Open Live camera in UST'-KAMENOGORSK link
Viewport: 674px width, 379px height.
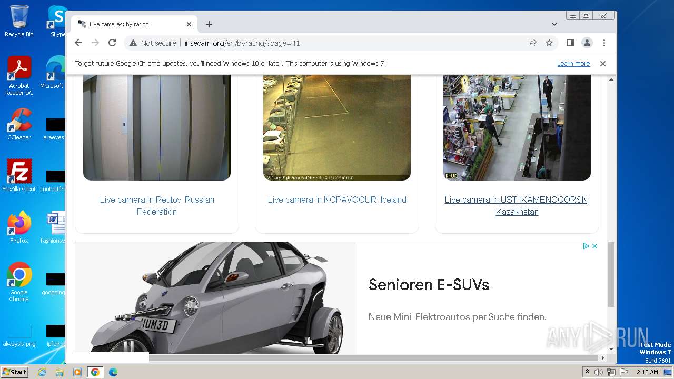517,206
